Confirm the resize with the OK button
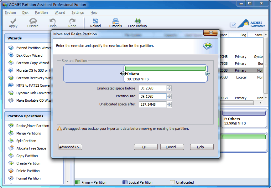 tap(146, 147)
